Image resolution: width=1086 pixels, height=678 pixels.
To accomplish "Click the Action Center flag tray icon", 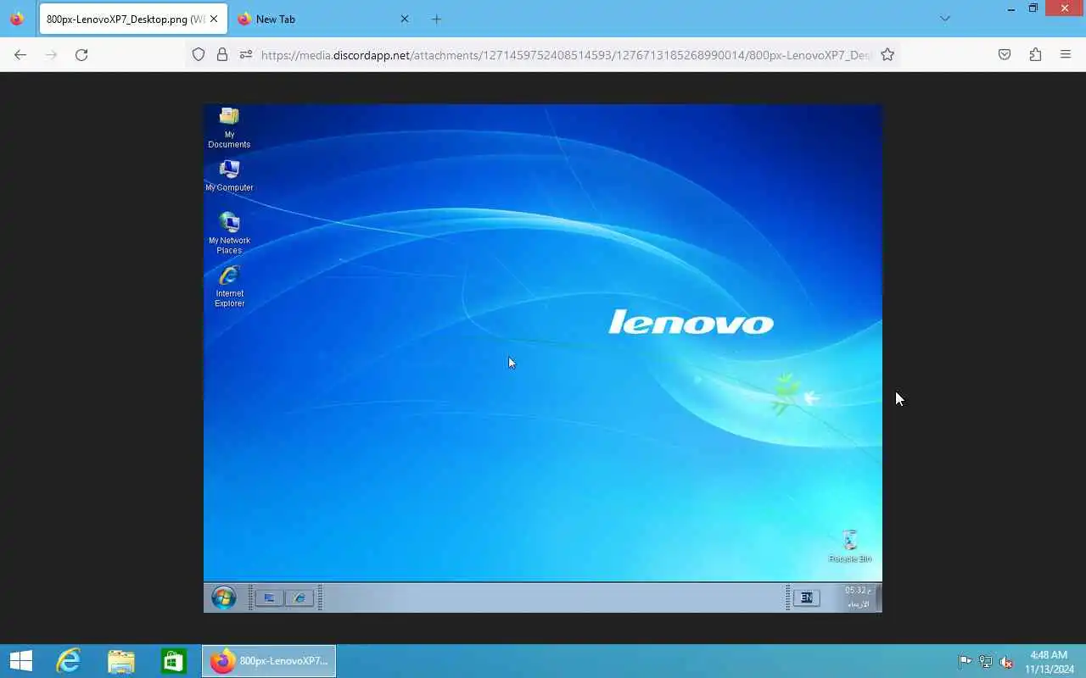I will pyautogui.click(x=966, y=662).
